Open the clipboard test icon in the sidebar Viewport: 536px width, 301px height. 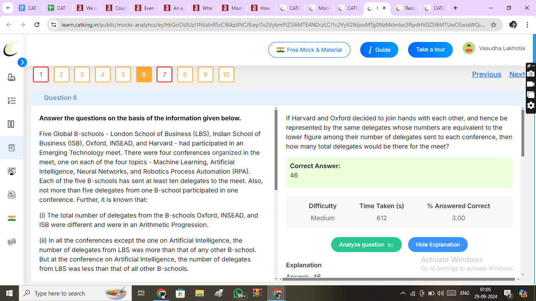click(x=11, y=148)
